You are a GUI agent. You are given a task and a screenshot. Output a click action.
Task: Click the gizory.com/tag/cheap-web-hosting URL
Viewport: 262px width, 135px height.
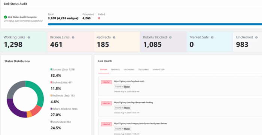133,103
